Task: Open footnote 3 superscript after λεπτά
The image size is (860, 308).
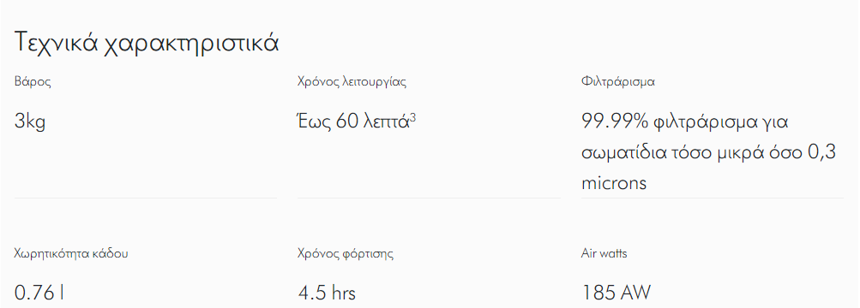Action: point(413,116)
